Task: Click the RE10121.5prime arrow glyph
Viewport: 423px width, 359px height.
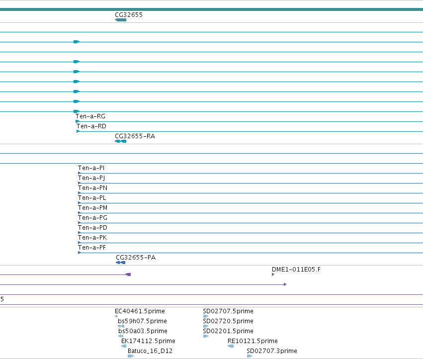Action: coord(231,346)
